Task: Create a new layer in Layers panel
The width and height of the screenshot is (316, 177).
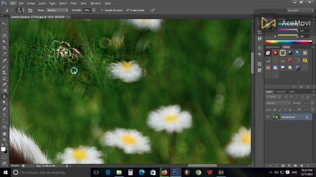Action: pos(302,166)
